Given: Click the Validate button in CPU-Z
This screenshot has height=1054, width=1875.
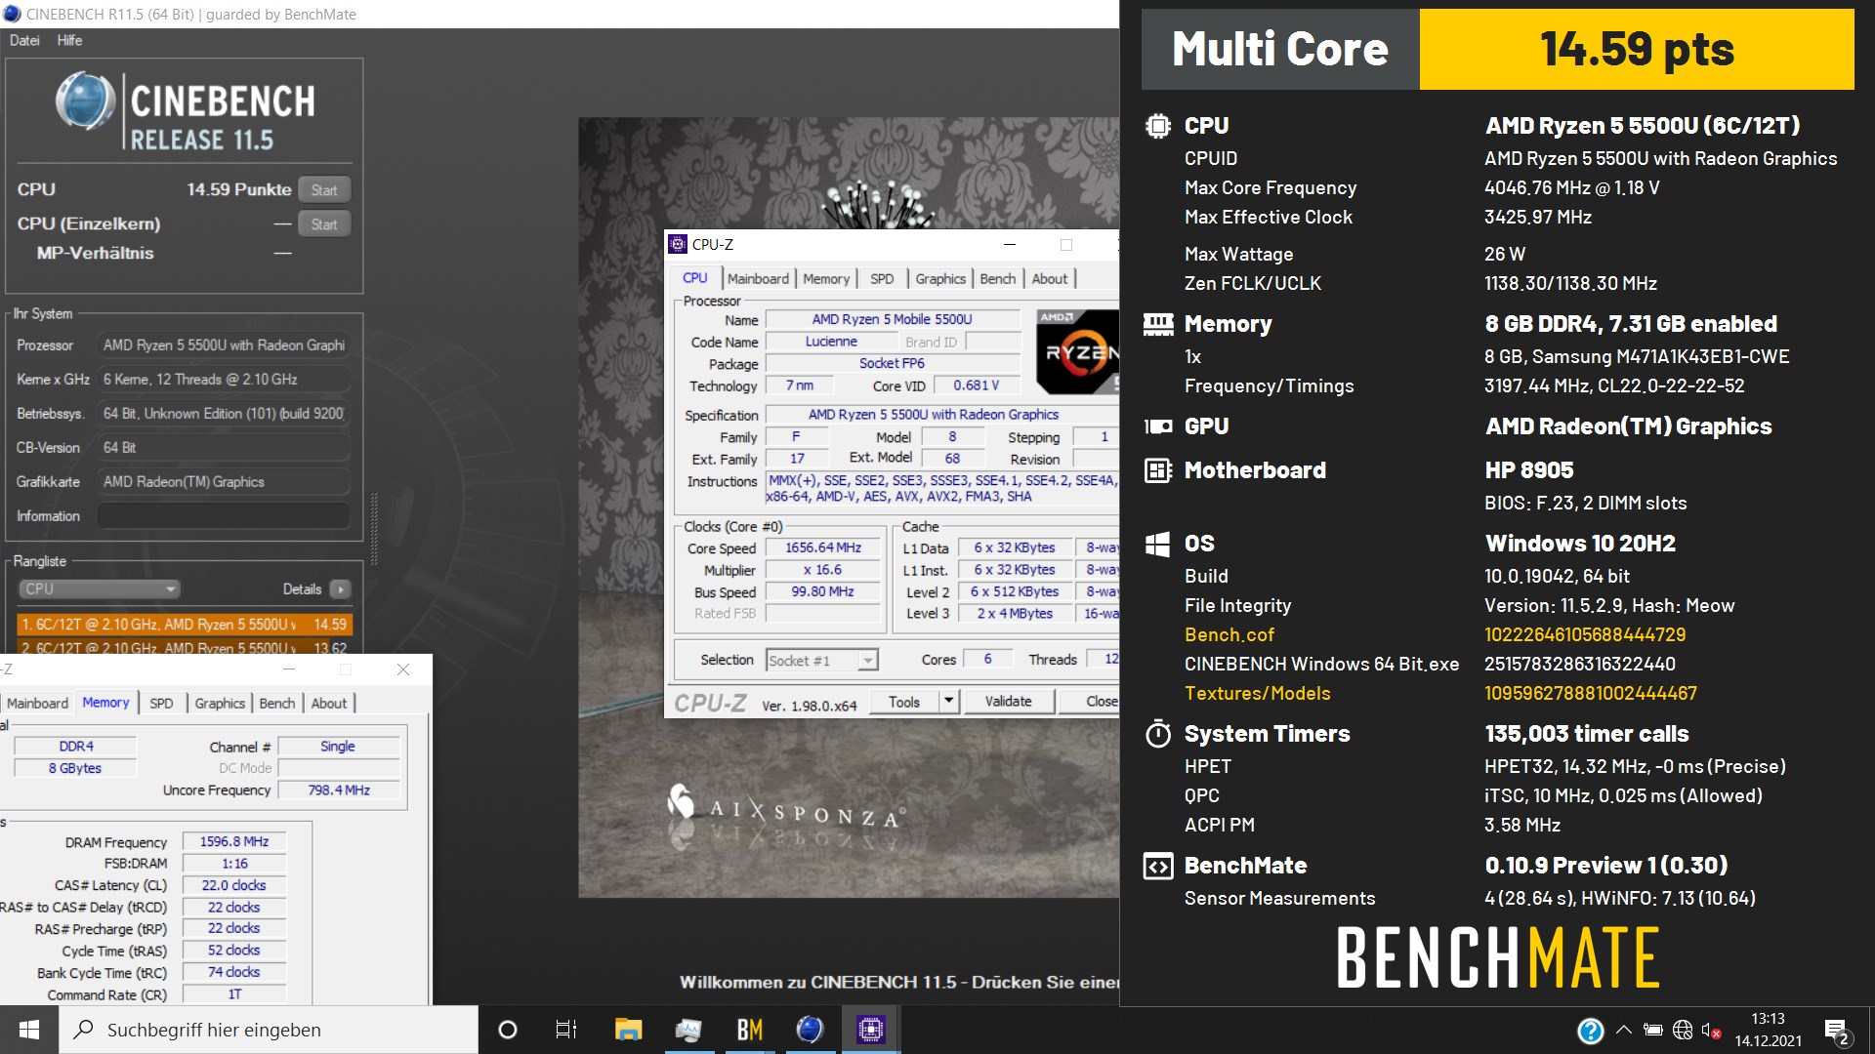Looking at the screenshot, I should (1008, 702).
